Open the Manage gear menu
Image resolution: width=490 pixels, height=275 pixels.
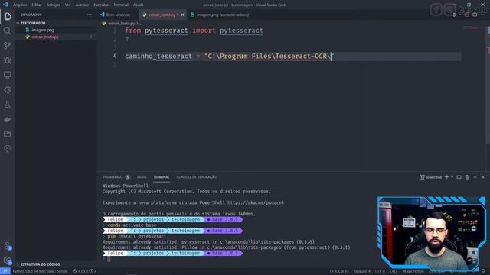point(8,260)
